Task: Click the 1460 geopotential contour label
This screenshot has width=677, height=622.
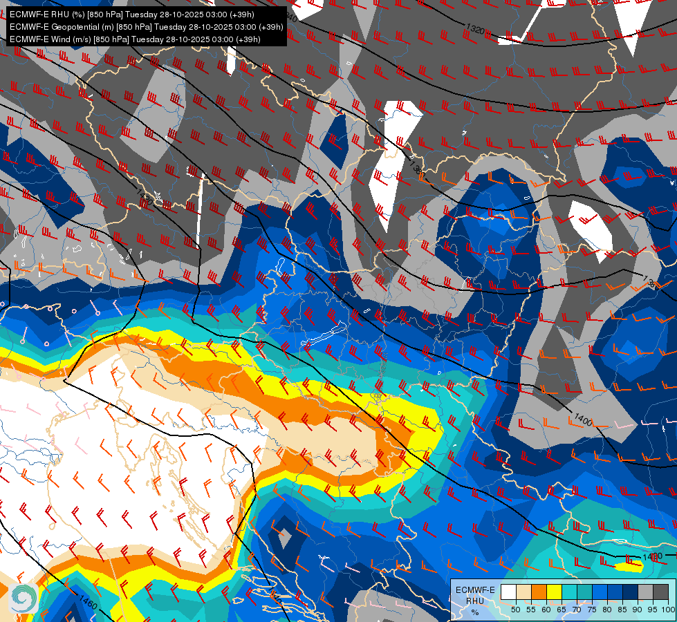Action: click(x=88, y=602)
